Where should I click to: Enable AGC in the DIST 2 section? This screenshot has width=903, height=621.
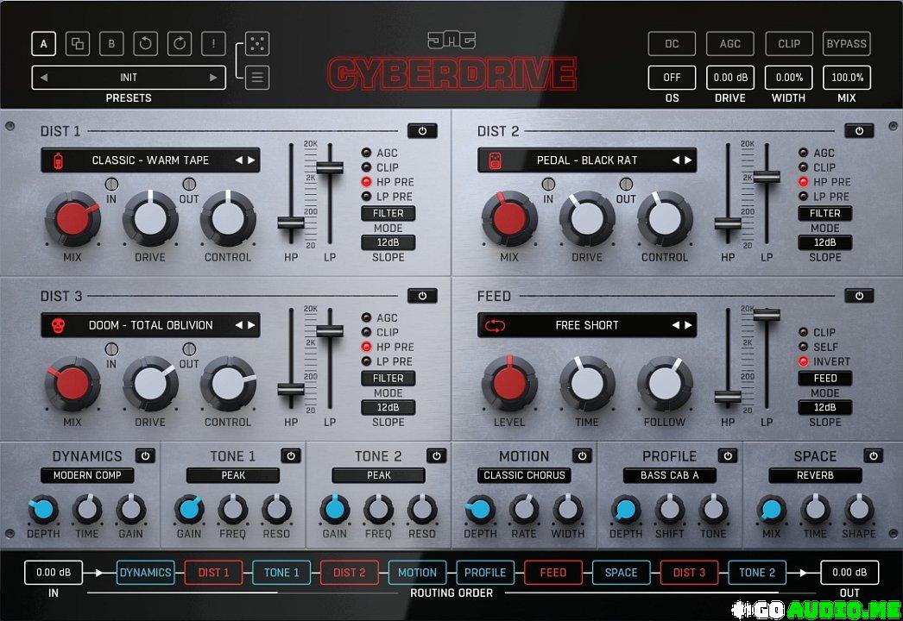tap(803, 153)
